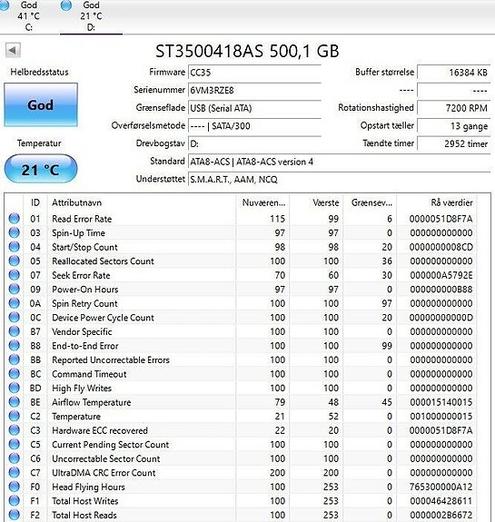Select the Seek Error Rate attribute name

point(81,275)
